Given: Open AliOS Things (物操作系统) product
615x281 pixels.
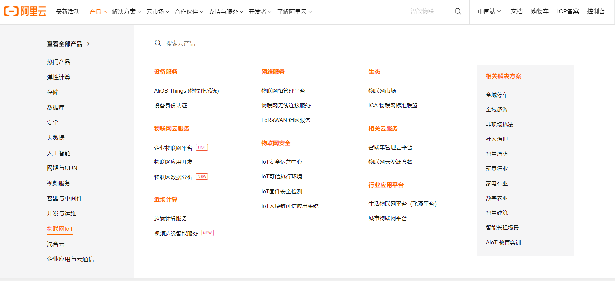Looking at the screenshot, I should coord(186,91).
